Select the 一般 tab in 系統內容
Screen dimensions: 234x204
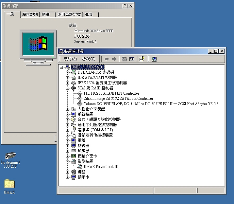(12, 14)
